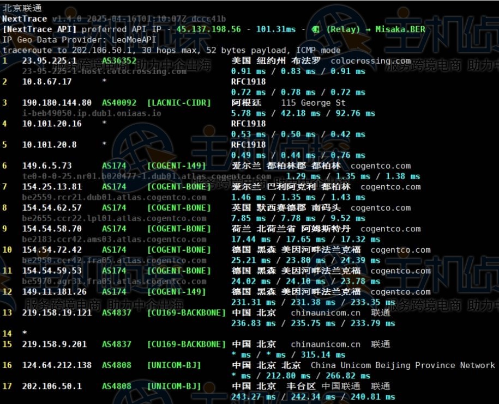
Task: Select IP address 124.64.212.138
Action: (57, 365)
